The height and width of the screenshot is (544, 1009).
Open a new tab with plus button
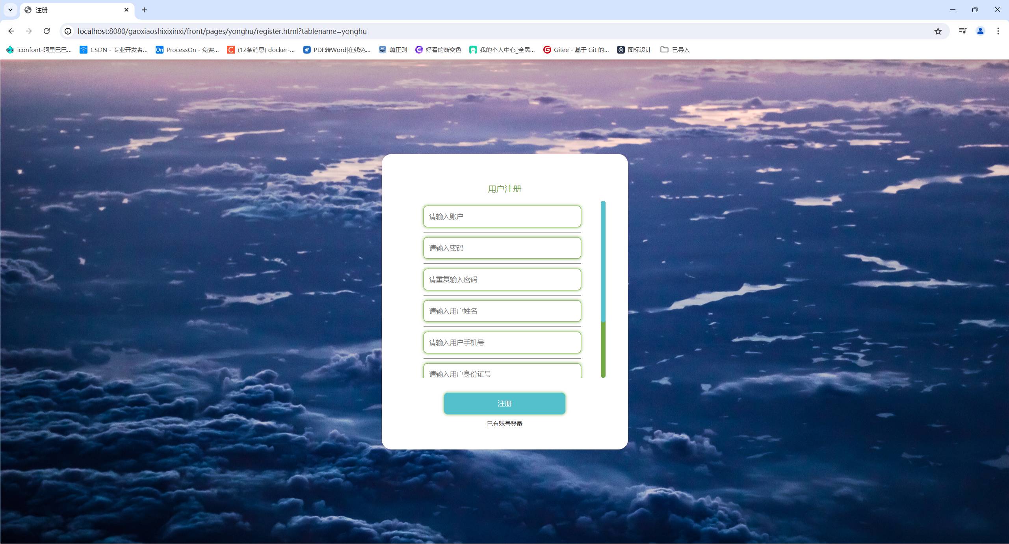point(144,10)
